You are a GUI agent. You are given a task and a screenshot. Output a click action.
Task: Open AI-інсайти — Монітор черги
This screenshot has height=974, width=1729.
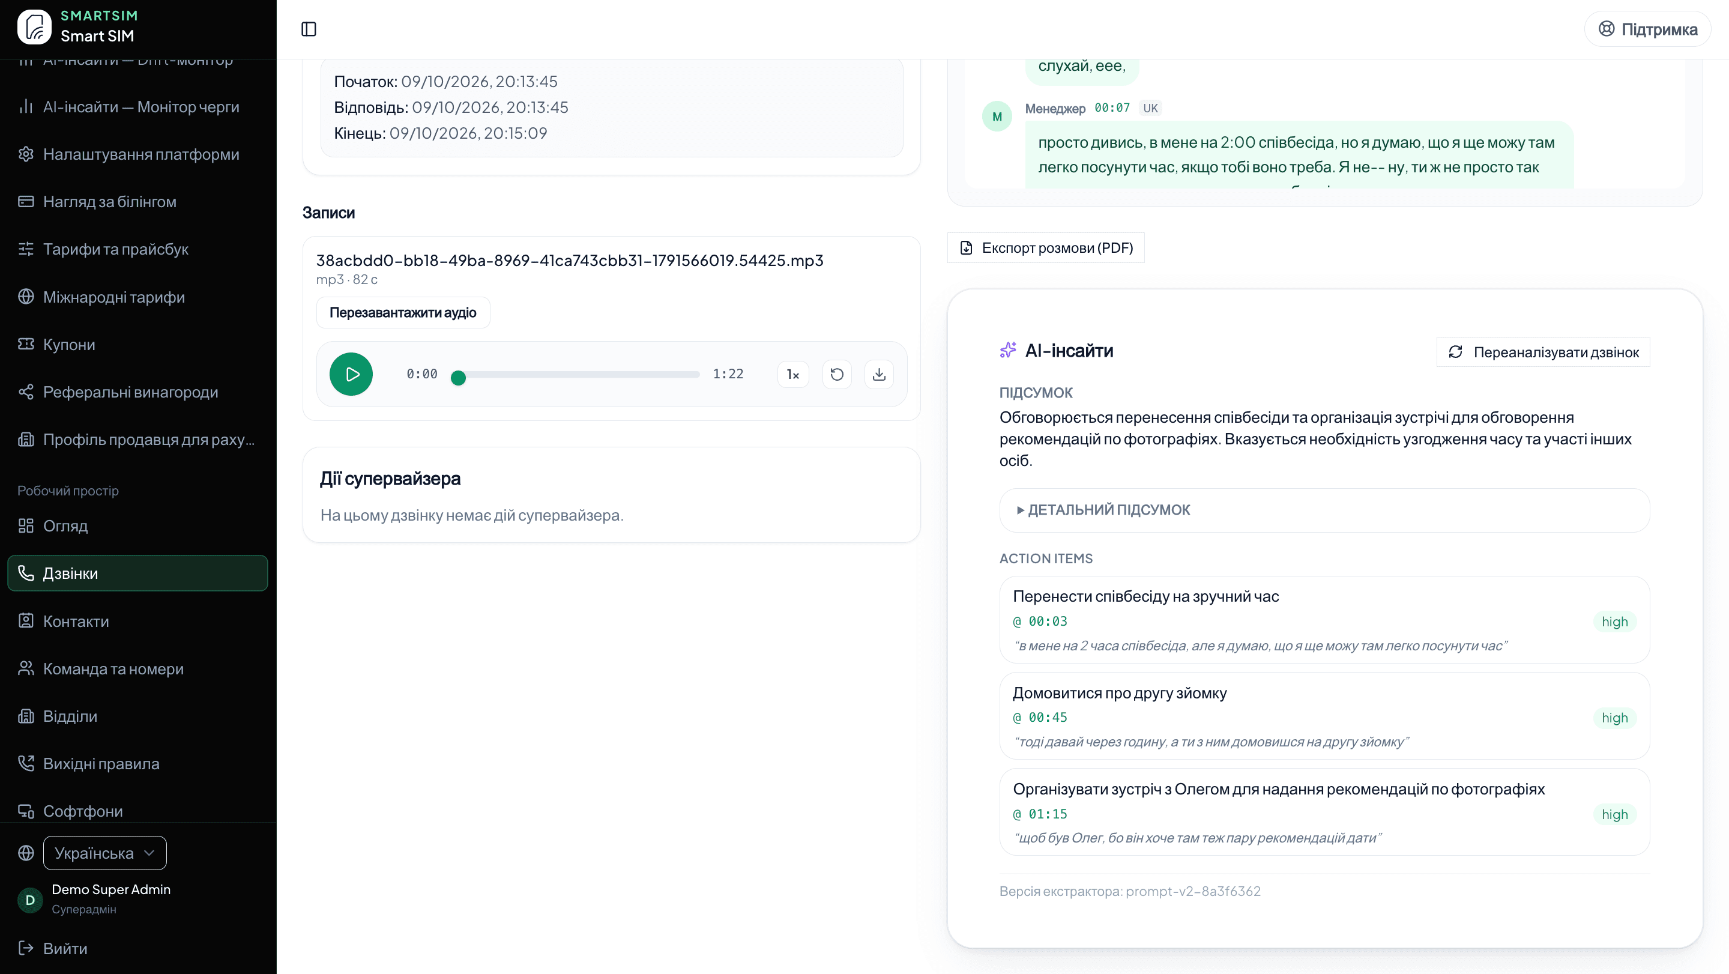[137, 107]
